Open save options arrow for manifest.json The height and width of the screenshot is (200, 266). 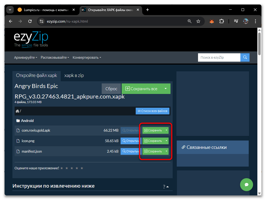[x=166, y=151]
